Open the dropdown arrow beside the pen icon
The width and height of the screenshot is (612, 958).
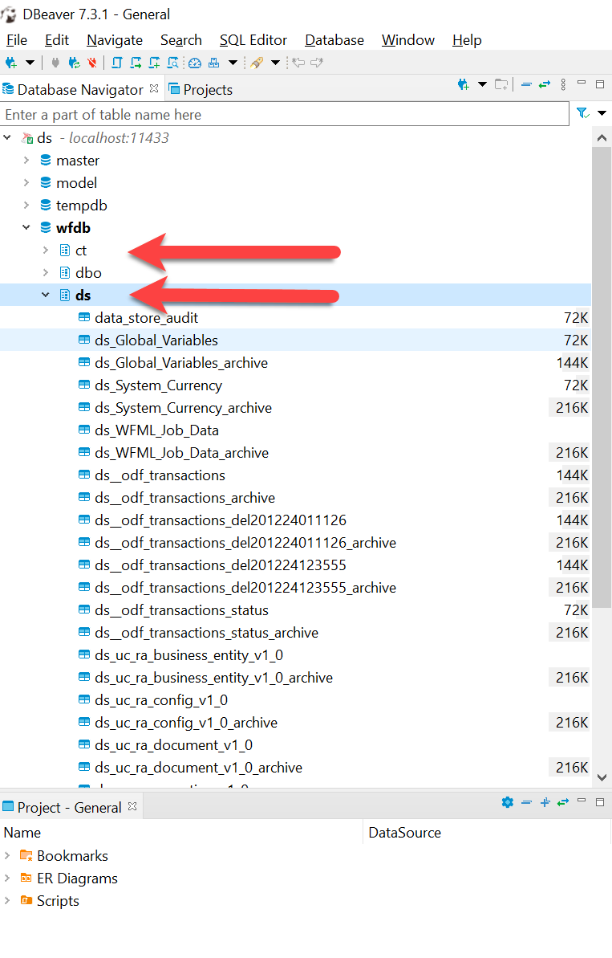click(275, 63)
